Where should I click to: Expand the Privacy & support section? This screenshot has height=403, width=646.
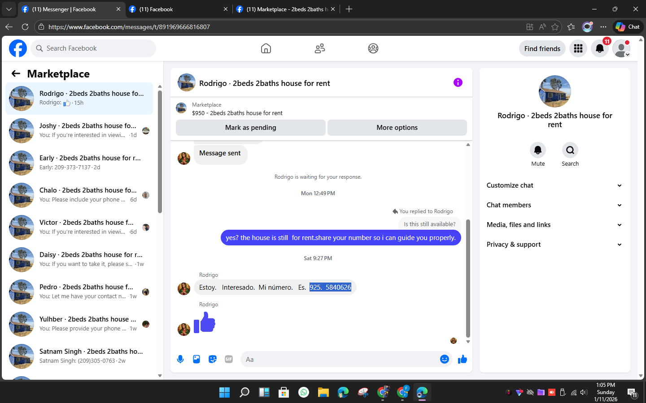555,244
